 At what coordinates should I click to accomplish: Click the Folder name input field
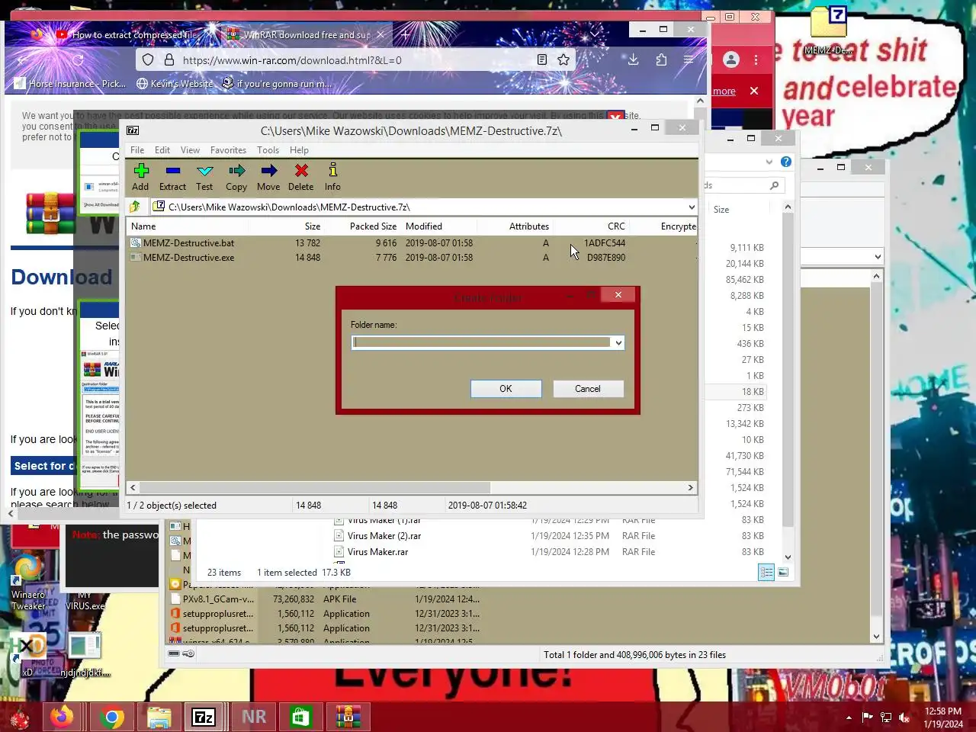(482, 343)
